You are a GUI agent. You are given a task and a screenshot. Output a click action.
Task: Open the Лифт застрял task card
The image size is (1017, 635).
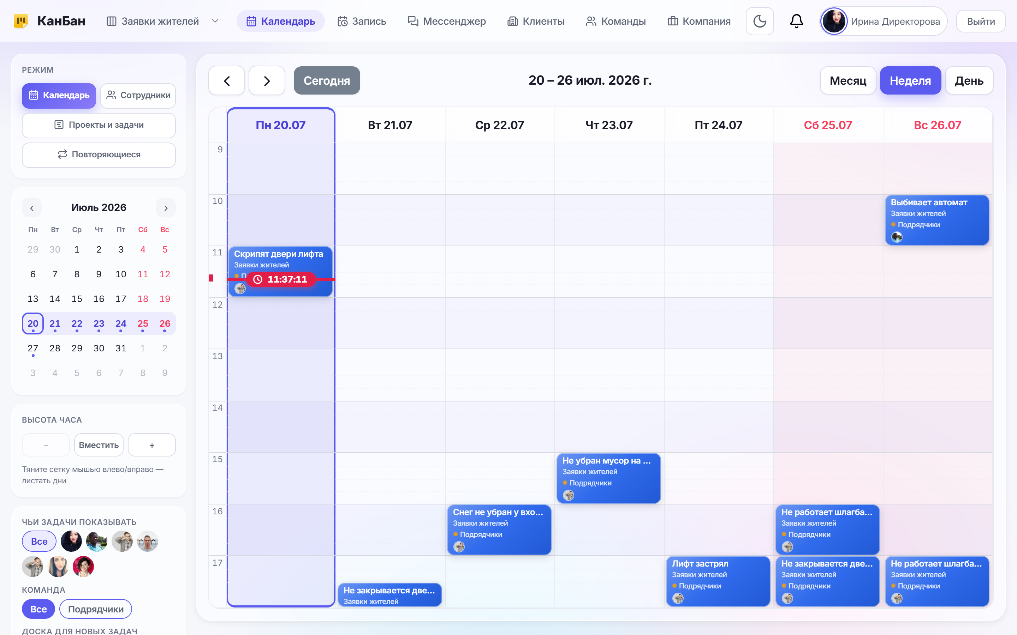point(718,581)
